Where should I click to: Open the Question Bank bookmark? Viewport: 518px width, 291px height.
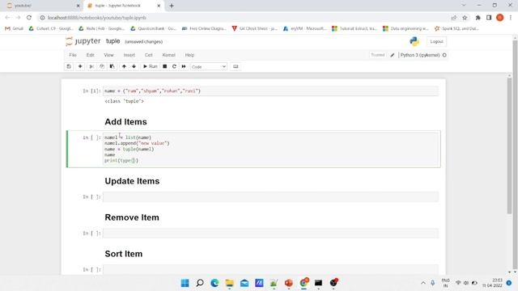(x=153, y=29)
